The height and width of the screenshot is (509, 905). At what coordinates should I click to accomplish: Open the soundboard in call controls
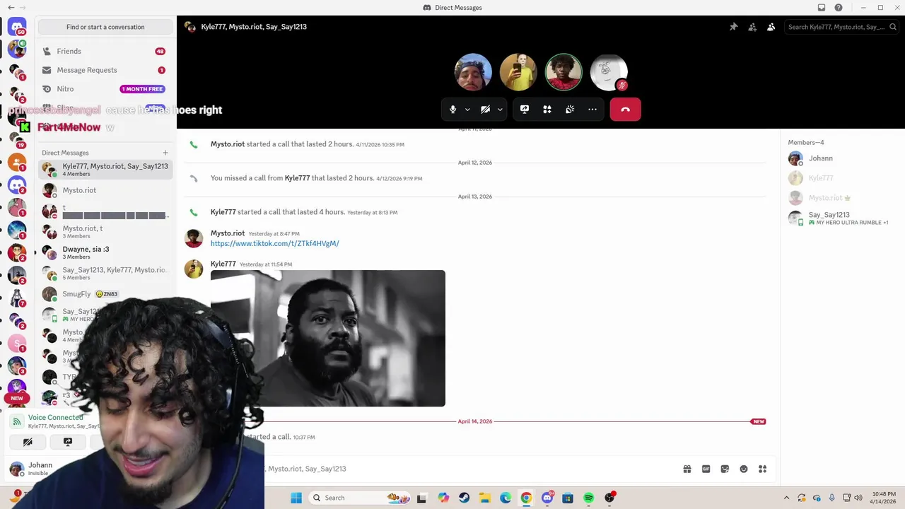[x=570, y=110]
